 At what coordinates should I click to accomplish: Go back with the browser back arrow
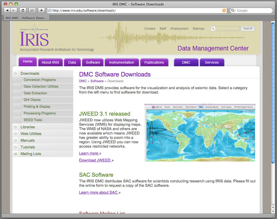click(x=7, y=11)
